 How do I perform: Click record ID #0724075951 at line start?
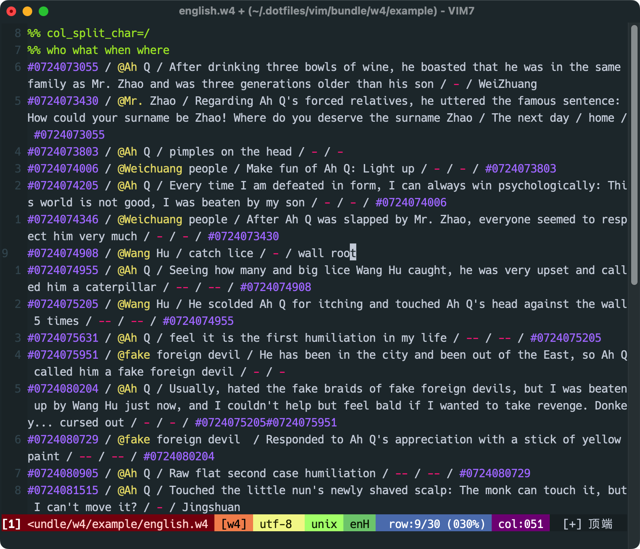tap(63, 355)
